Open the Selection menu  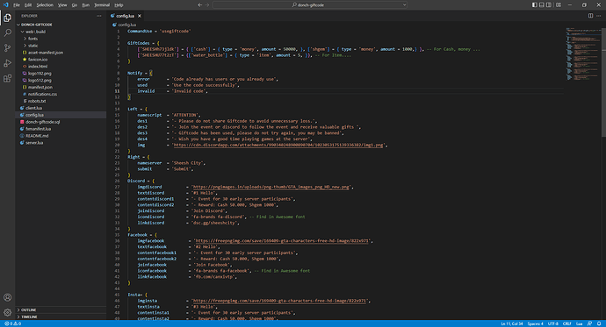(45, 5)
